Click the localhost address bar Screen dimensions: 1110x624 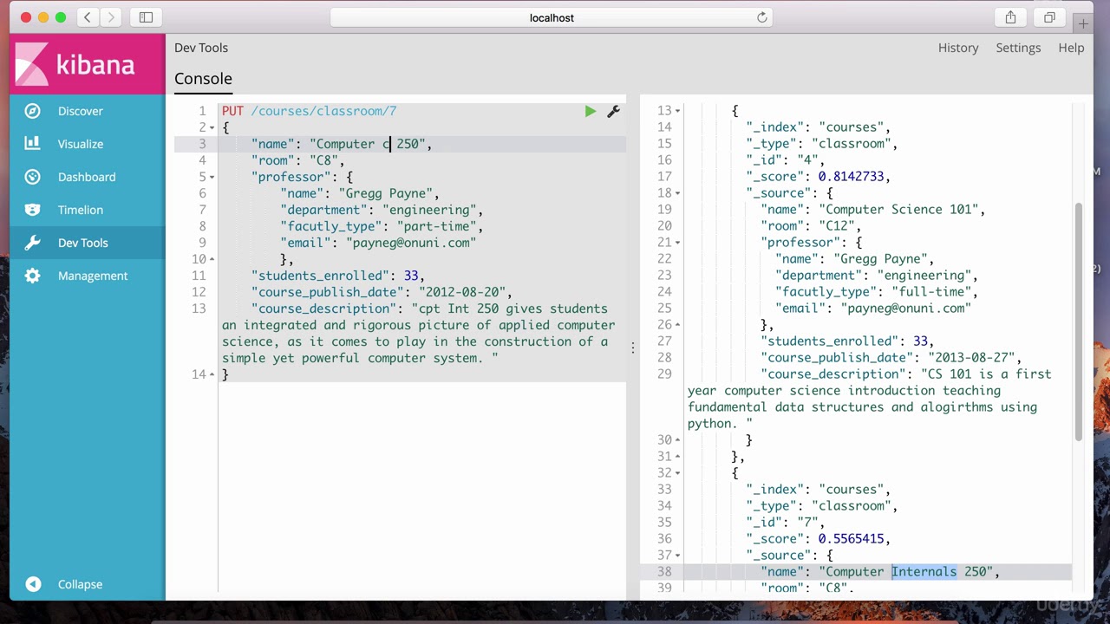pos(552,17)
